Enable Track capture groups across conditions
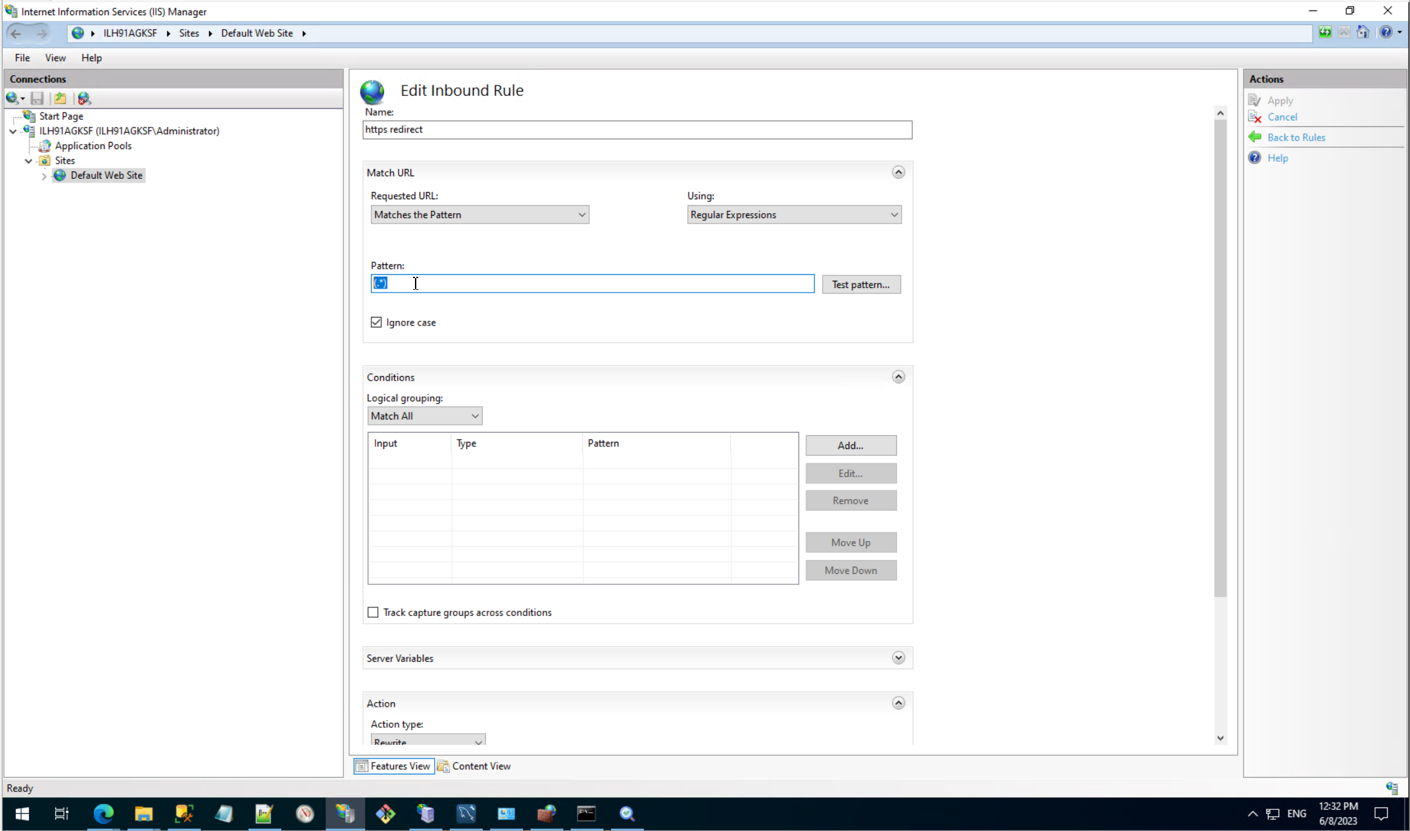This screenshot has height=831, width=1410. pos(374,612)
